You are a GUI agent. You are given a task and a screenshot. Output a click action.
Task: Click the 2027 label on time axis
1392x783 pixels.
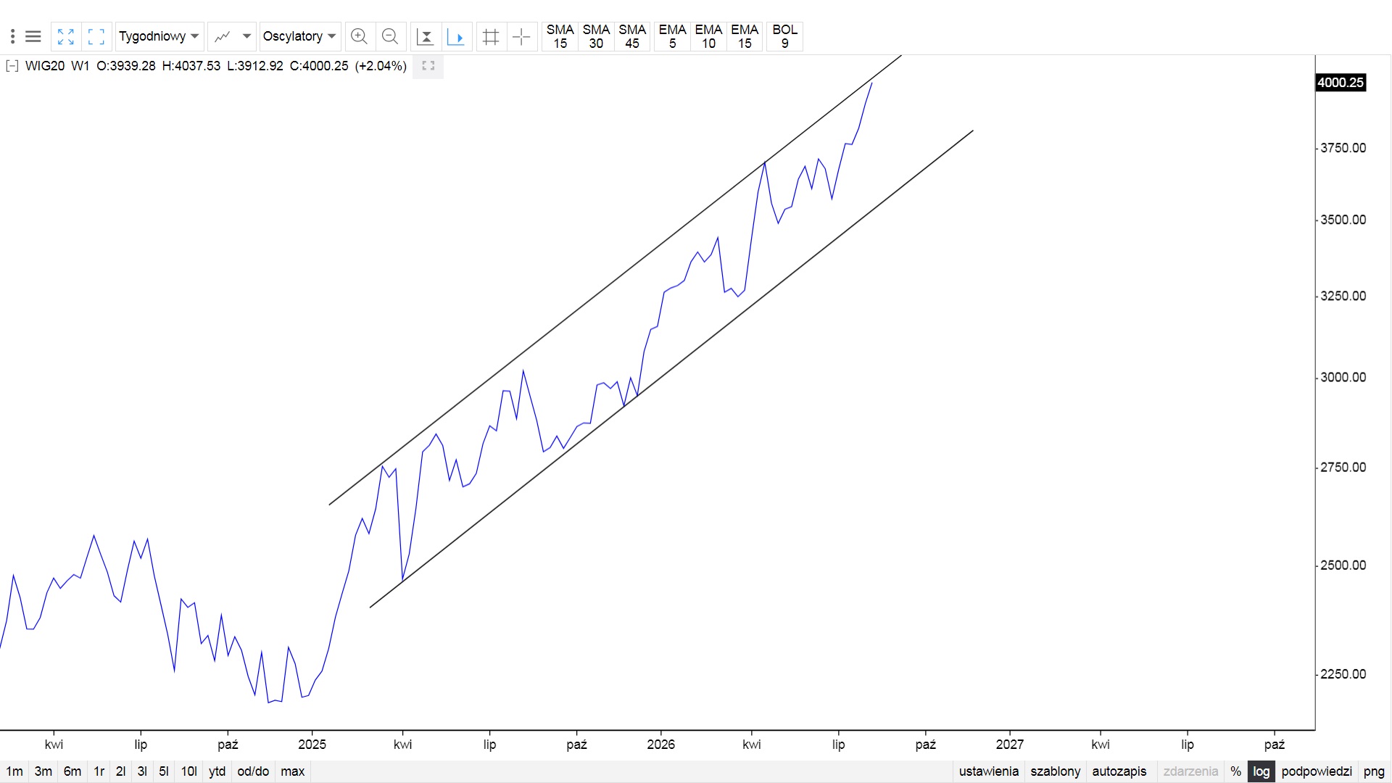[x=1010, y=745]
